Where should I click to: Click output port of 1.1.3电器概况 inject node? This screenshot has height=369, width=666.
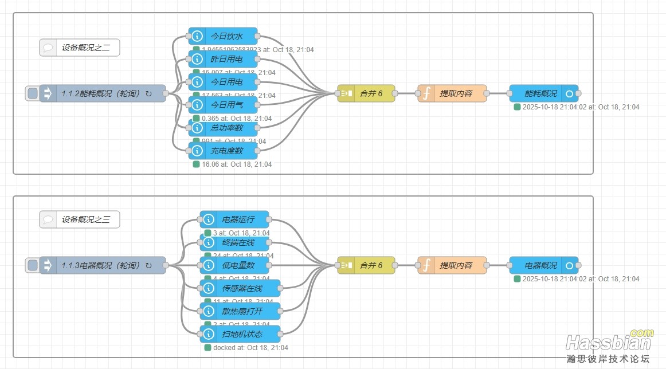pyautogui.click(x=166, y=265)
